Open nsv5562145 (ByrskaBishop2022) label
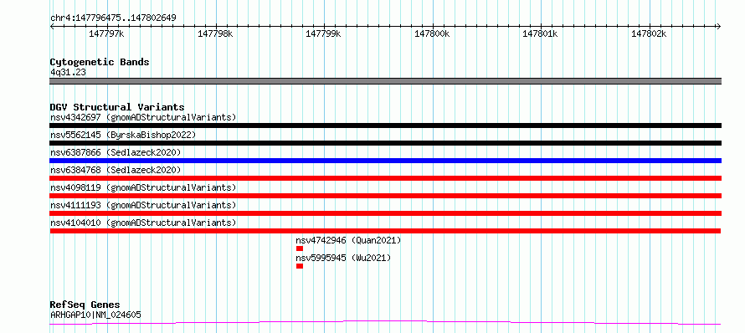745x333 pixels. 123,135
